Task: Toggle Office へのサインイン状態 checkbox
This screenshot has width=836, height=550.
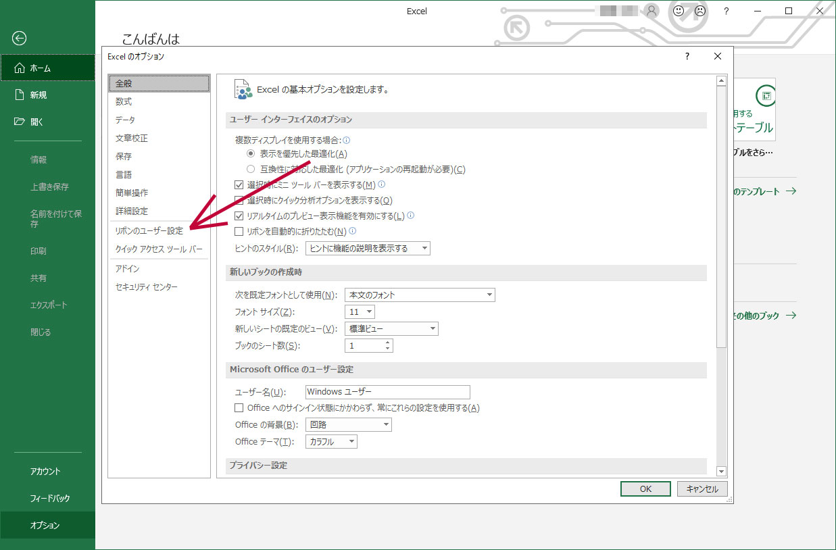Action: point(239,408)
